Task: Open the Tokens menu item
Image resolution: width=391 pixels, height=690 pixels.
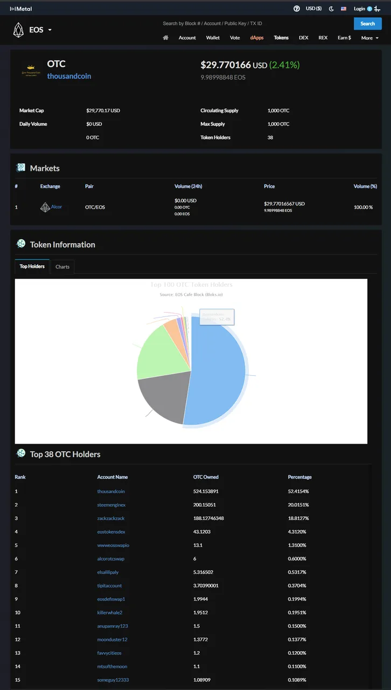Action: click(x=281, y=38)
